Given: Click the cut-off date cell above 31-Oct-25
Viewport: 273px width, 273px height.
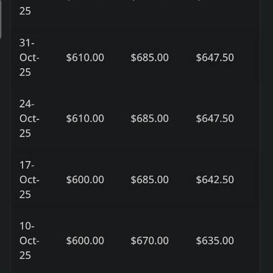Looking at the screenshot, I should pos(25,10).
